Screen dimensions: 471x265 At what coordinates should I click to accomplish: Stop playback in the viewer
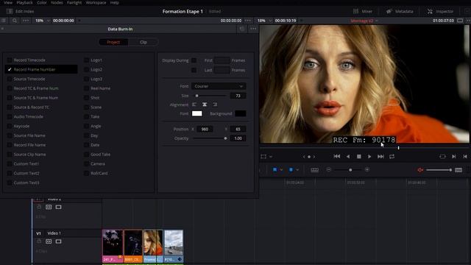358,156
